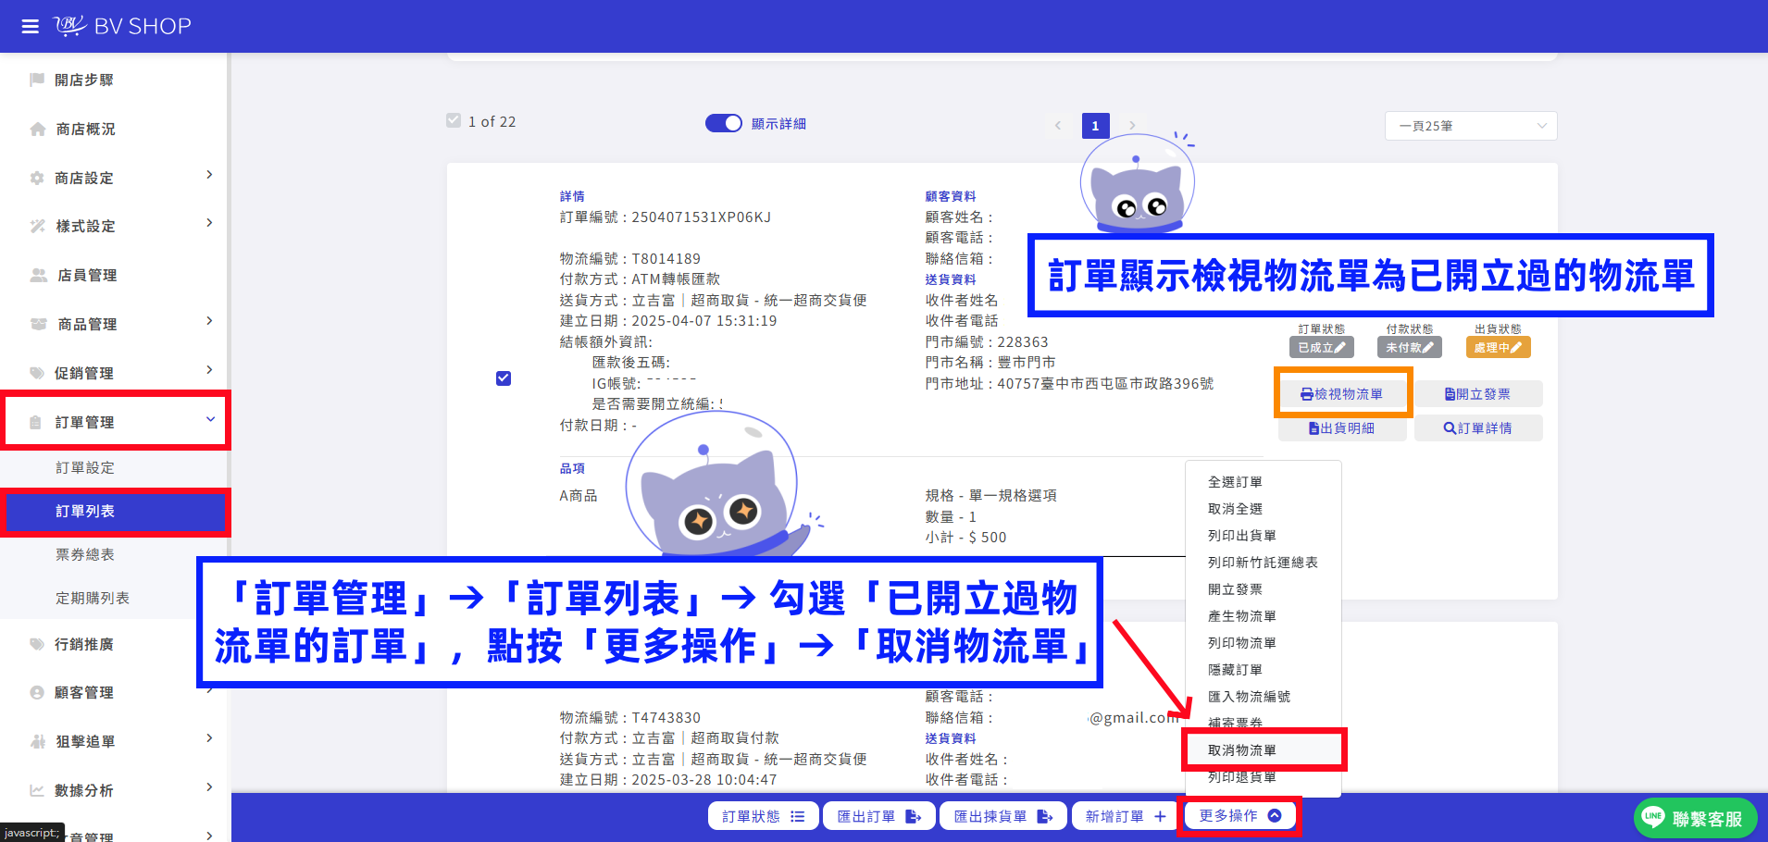Click the 開店步驟 flag icon

click(x=37, y=80)
